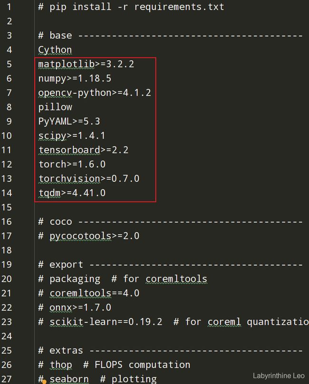
Task: Click the 'torchvision>=0.7.0' entry
Action: (x=89, y=179)
